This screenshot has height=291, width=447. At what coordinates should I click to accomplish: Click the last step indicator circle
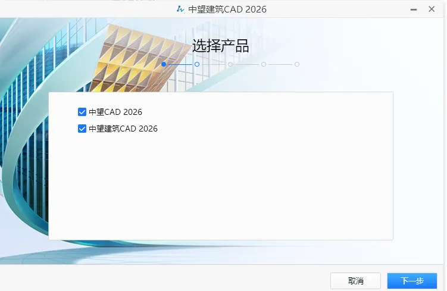[297, 64]
